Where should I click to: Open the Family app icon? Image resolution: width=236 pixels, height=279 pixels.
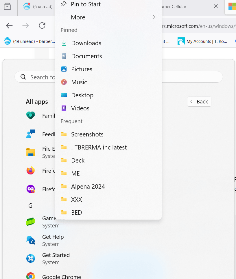tap(31, 116)
